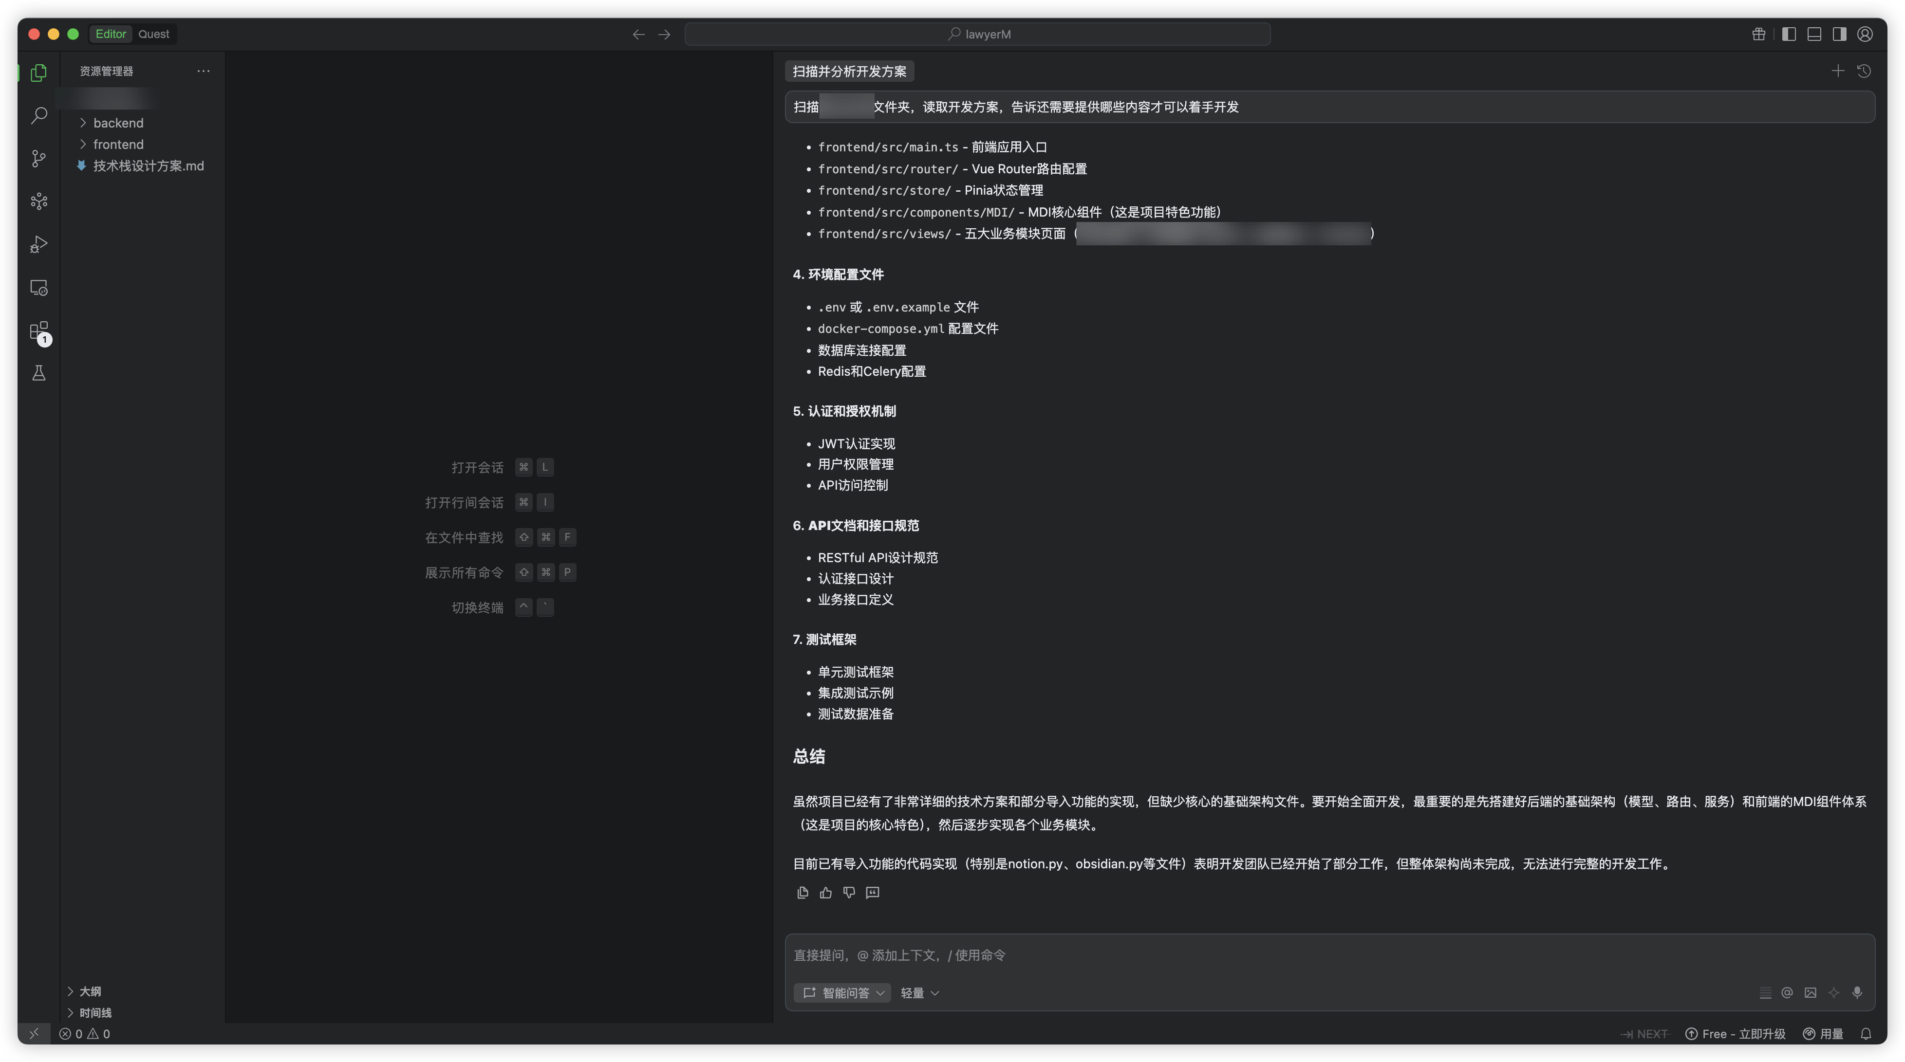
Task: Click the 打开行间会话 shortcut hint
Action: (489, 502)
